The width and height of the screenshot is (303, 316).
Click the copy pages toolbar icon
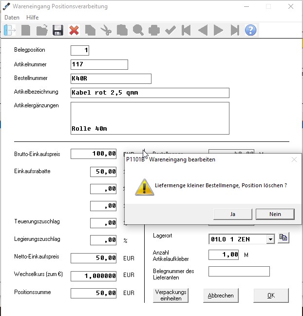coord(90,30)
